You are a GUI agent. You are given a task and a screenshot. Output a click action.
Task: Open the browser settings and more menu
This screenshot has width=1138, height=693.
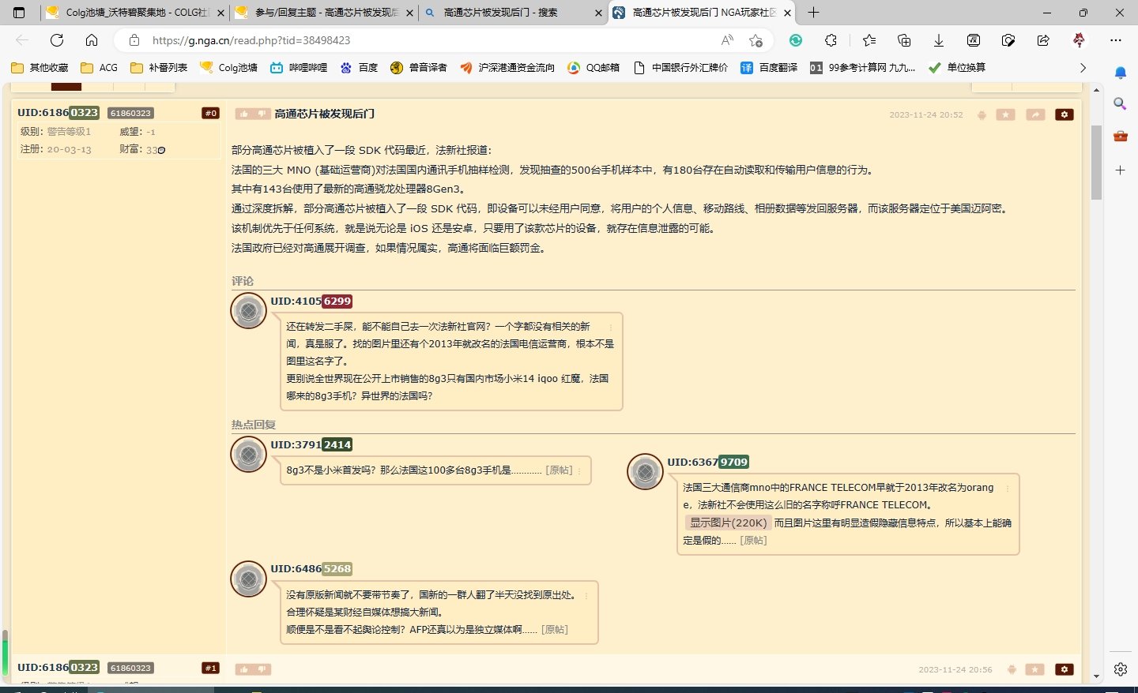(1116, 40)
